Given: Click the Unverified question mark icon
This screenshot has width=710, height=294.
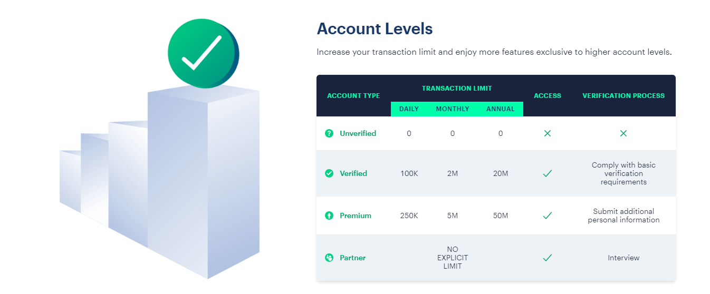Looking at the screenshot, I should point(329,133).
